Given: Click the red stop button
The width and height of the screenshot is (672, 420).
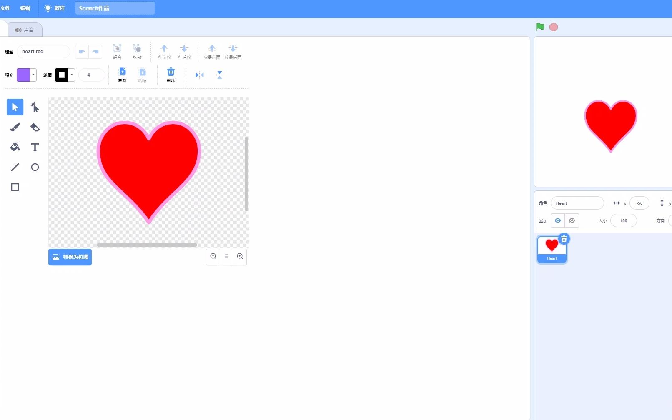Looking at the screenshot, I should tap(554, 27).
